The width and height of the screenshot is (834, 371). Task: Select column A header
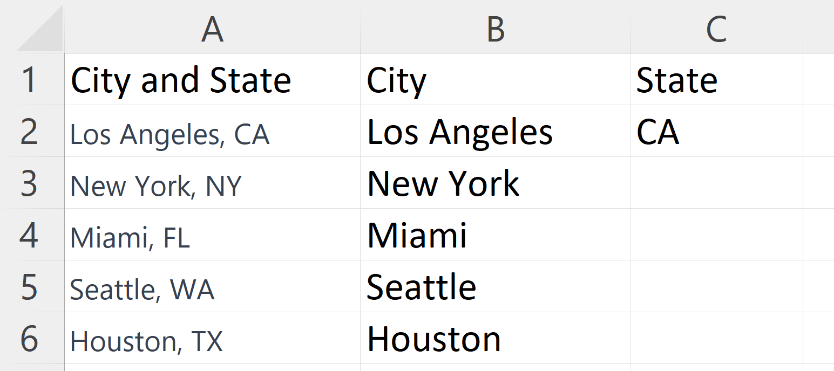point(213,30)
